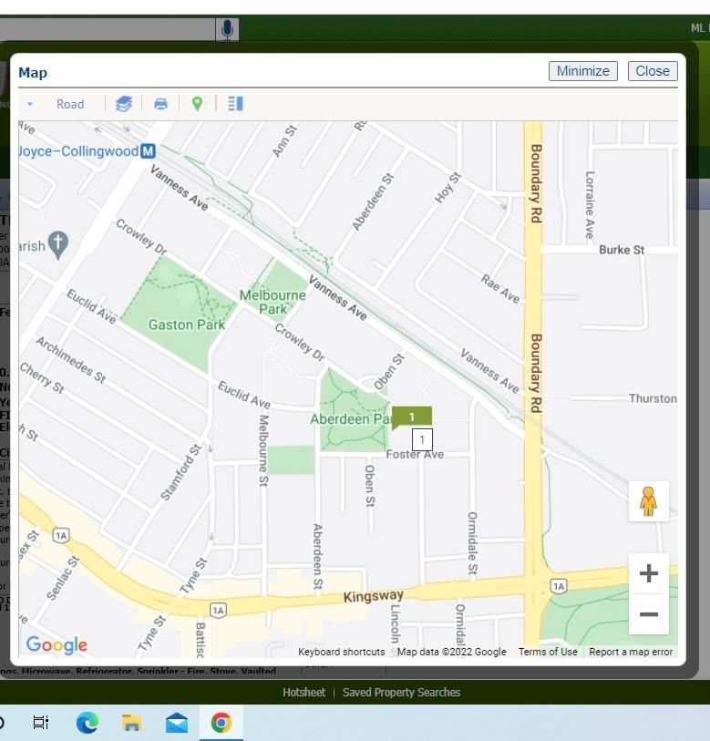Click the Google logo on map
710x741 pixels.
coord(57,644)
